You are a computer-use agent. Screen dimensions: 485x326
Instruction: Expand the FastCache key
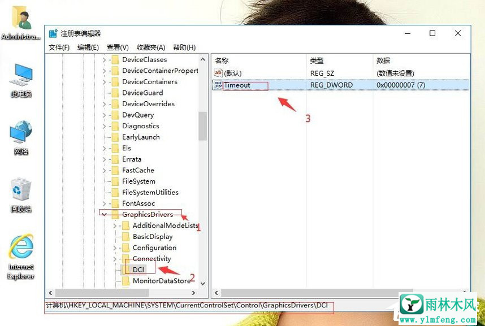tap(104, 171)
